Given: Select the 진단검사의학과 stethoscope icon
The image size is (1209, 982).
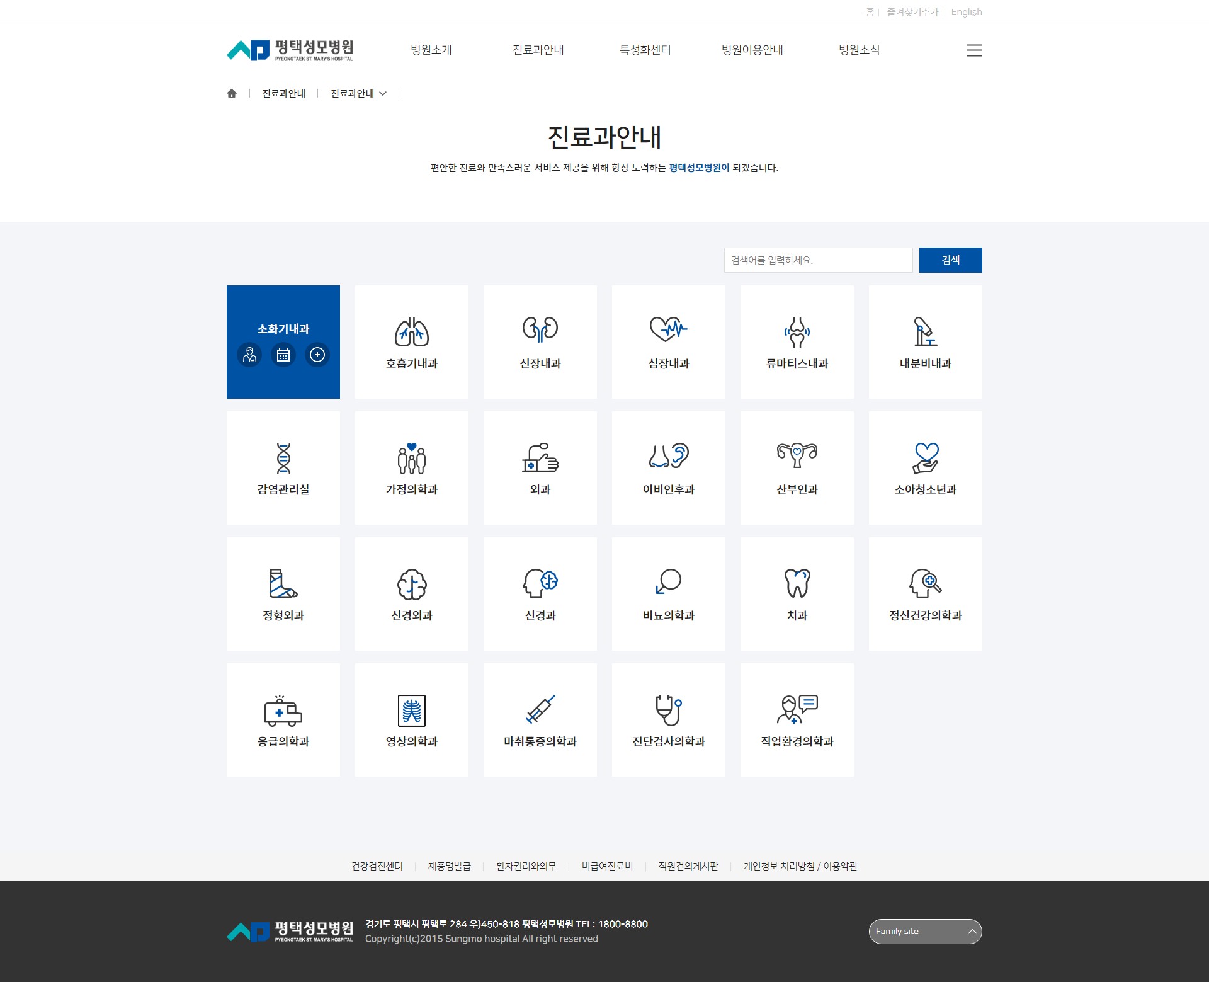Looking at the screenshot, I should (669, 711).
